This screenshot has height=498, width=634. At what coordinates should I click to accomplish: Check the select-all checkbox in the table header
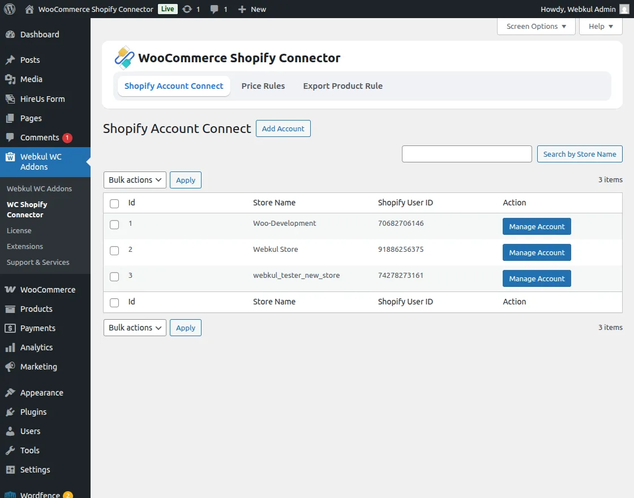[x=114, y=203]
